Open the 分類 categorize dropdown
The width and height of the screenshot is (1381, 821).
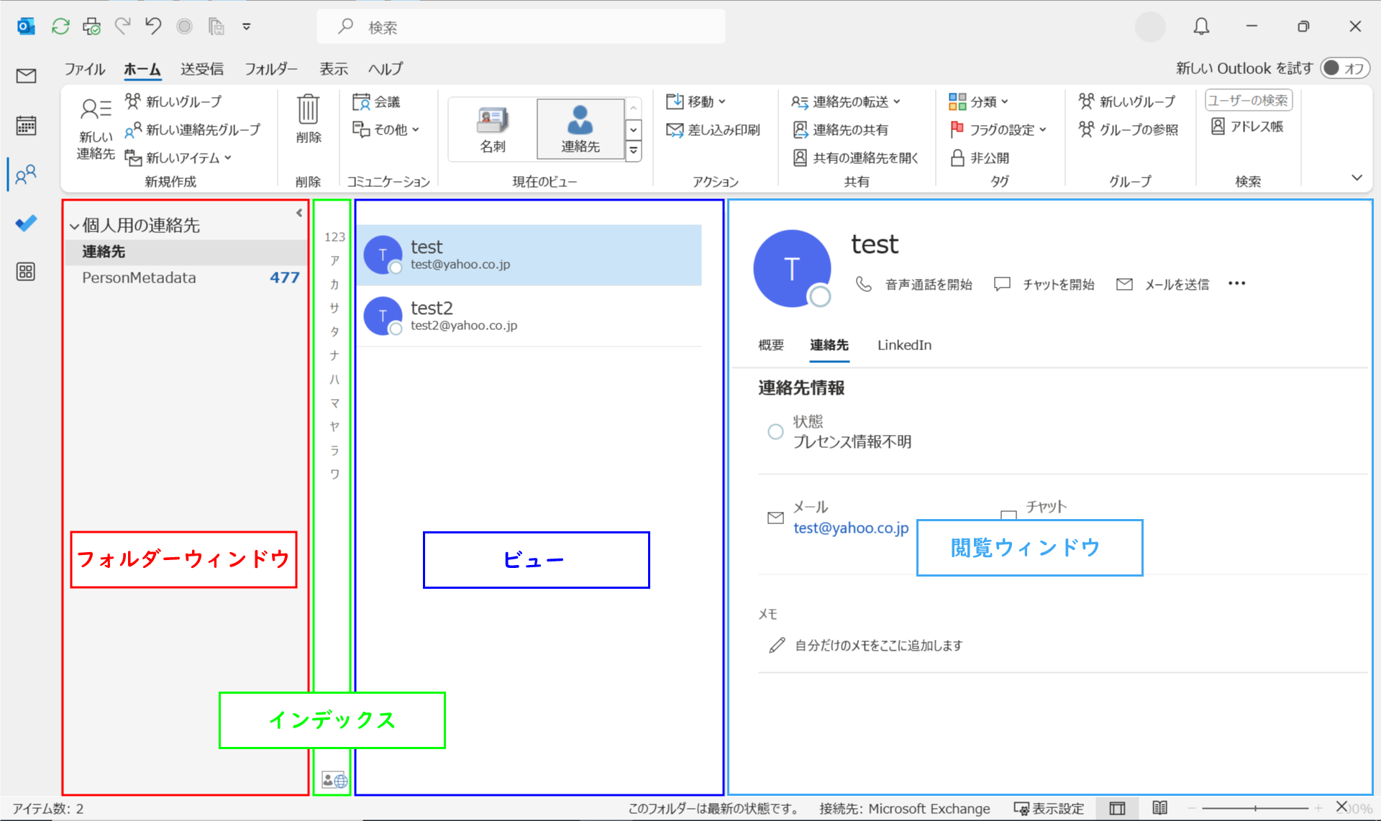coord(979,101)
